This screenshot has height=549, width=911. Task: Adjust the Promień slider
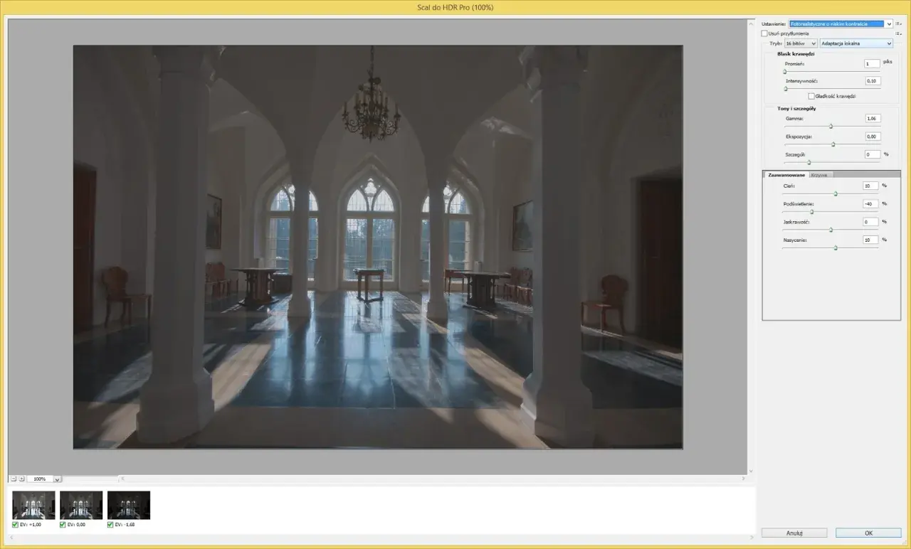coord(785,71)
